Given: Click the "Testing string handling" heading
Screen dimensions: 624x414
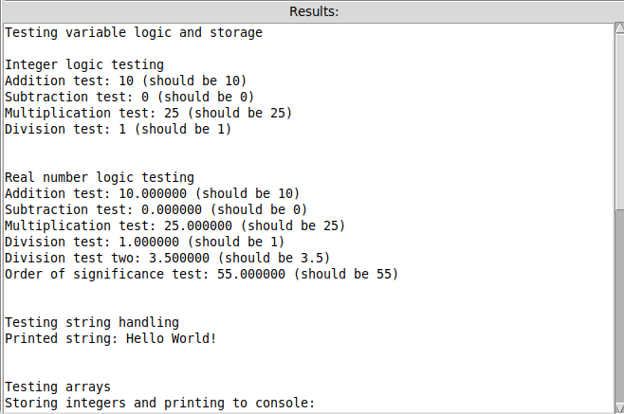Looking at the screenshot, I should (x=92, y=322).
